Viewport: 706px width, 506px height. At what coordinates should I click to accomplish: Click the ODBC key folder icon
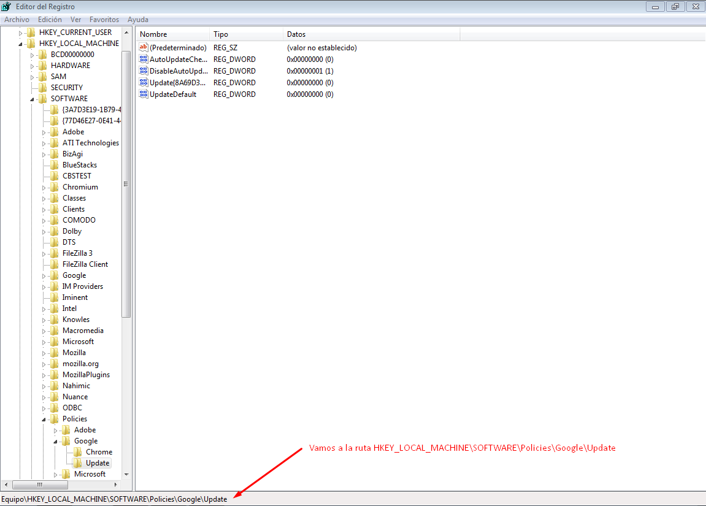click(x=55, y=408)
